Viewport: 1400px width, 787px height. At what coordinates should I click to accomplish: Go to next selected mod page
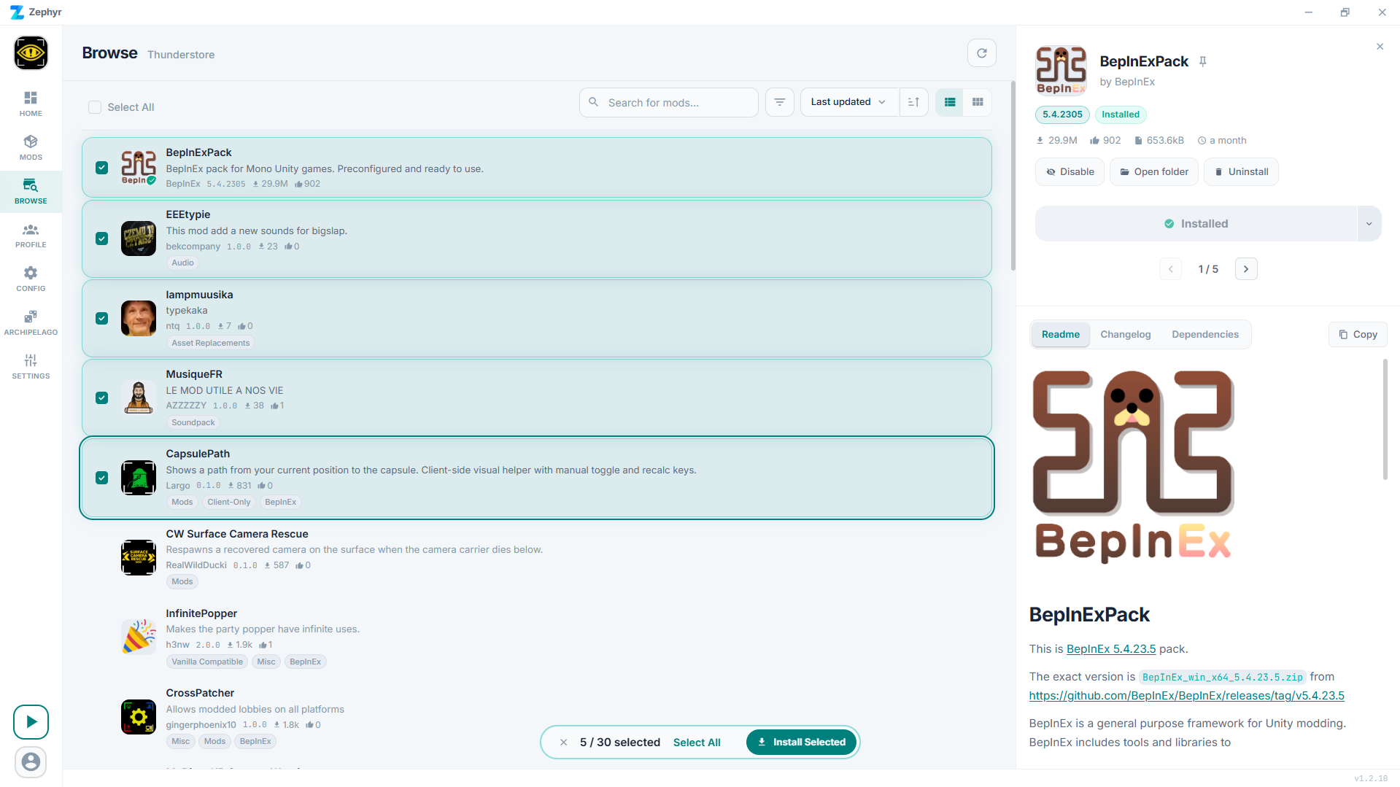pyautogui.click(x=1246, y=269)
